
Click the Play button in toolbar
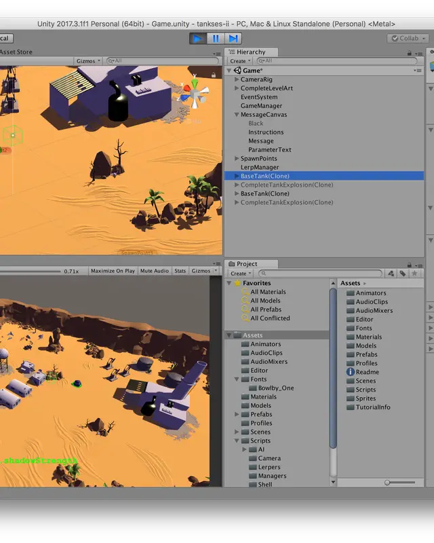pos(197,39)
